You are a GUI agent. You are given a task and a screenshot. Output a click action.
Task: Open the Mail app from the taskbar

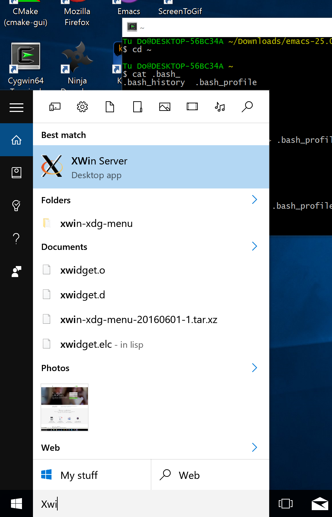click(x=319, y=504)
